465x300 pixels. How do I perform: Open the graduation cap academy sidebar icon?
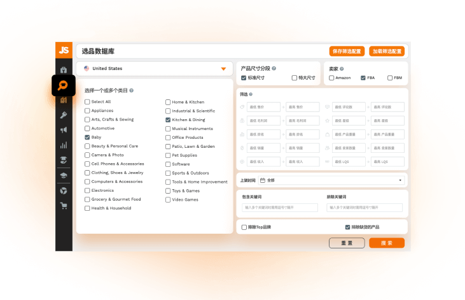point(64,176)
